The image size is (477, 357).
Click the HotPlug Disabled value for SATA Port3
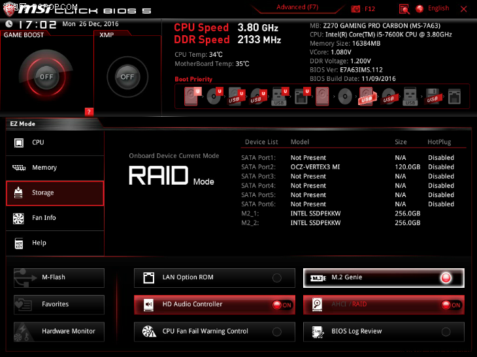(441, 176)
